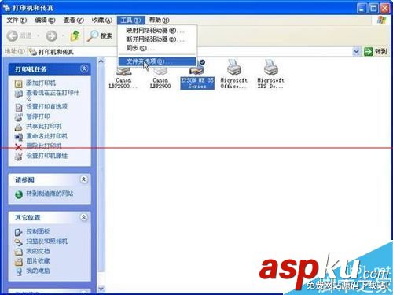Open 控制面板 link

click(x=38, y=231)
